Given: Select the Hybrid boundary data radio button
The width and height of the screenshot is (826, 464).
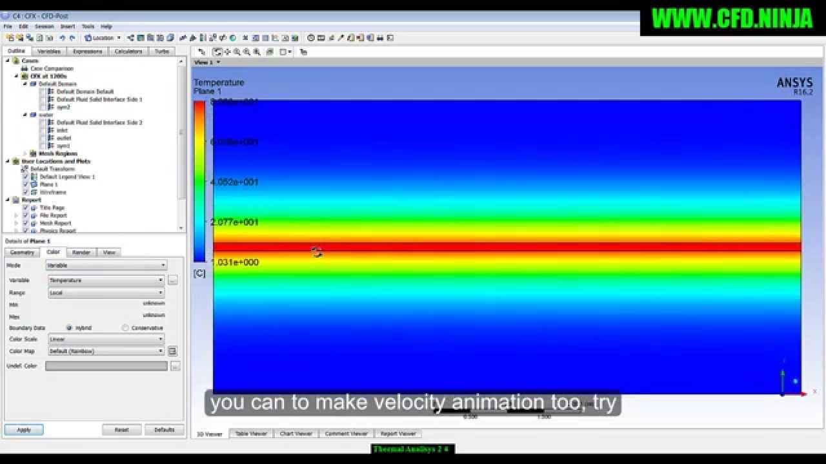Looking at the screenshot, I should pos(69,328).
